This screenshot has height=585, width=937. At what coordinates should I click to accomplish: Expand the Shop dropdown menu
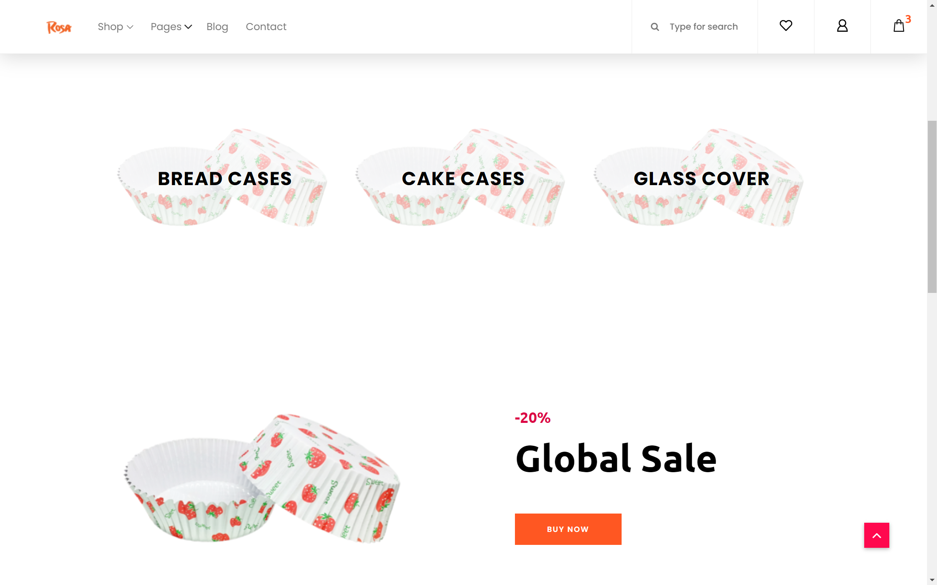[x=115, y=27]
